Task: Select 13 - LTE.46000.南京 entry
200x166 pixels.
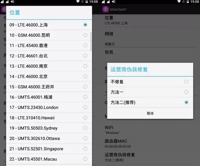Action: (49, 66)
